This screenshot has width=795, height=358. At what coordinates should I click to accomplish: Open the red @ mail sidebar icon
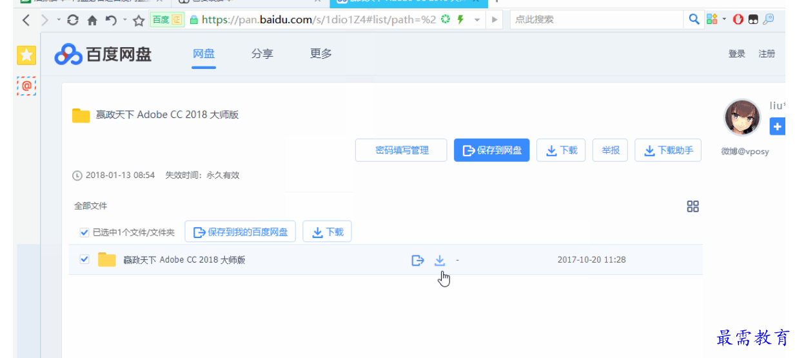(x=26, y=85)
